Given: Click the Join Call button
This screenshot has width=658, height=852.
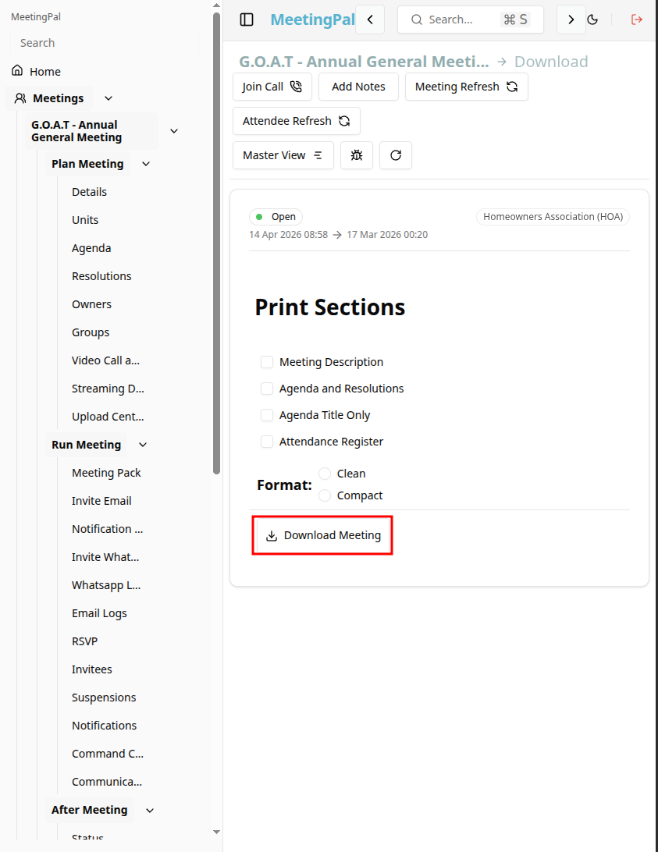Looking at the screenshot, I should click(x=272, y=87).
